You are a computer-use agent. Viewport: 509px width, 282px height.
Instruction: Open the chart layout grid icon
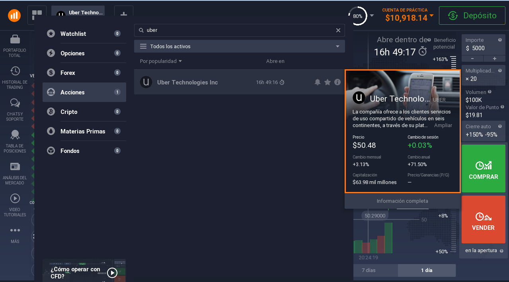(37, 15)
